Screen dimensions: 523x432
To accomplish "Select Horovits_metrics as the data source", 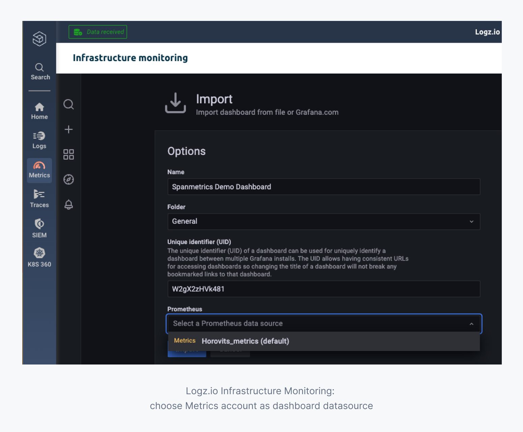I will point(245,341).
